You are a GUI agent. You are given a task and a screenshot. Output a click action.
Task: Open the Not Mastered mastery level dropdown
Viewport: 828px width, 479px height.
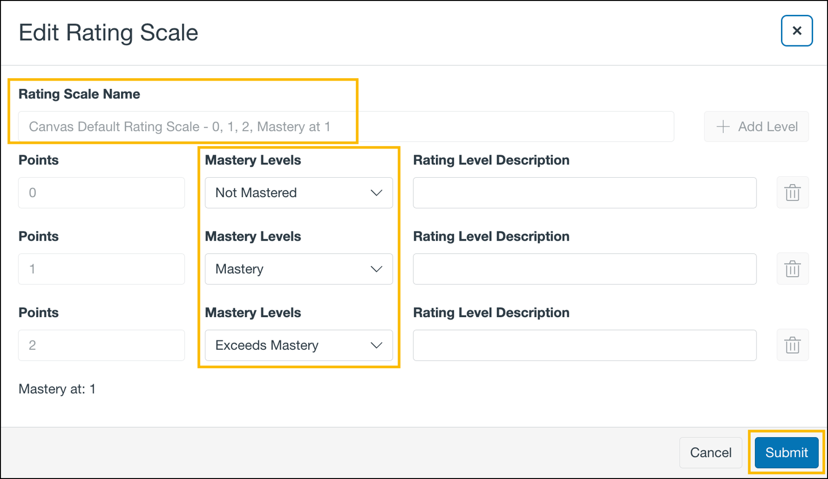click(298, 193)
